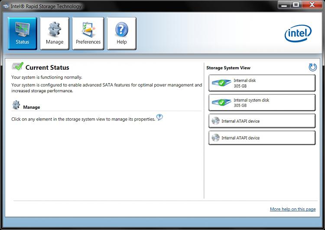Click the refresh icon in Storage System View
The width and height of the screenshot is (325, 230).
[x=312, y=67]
